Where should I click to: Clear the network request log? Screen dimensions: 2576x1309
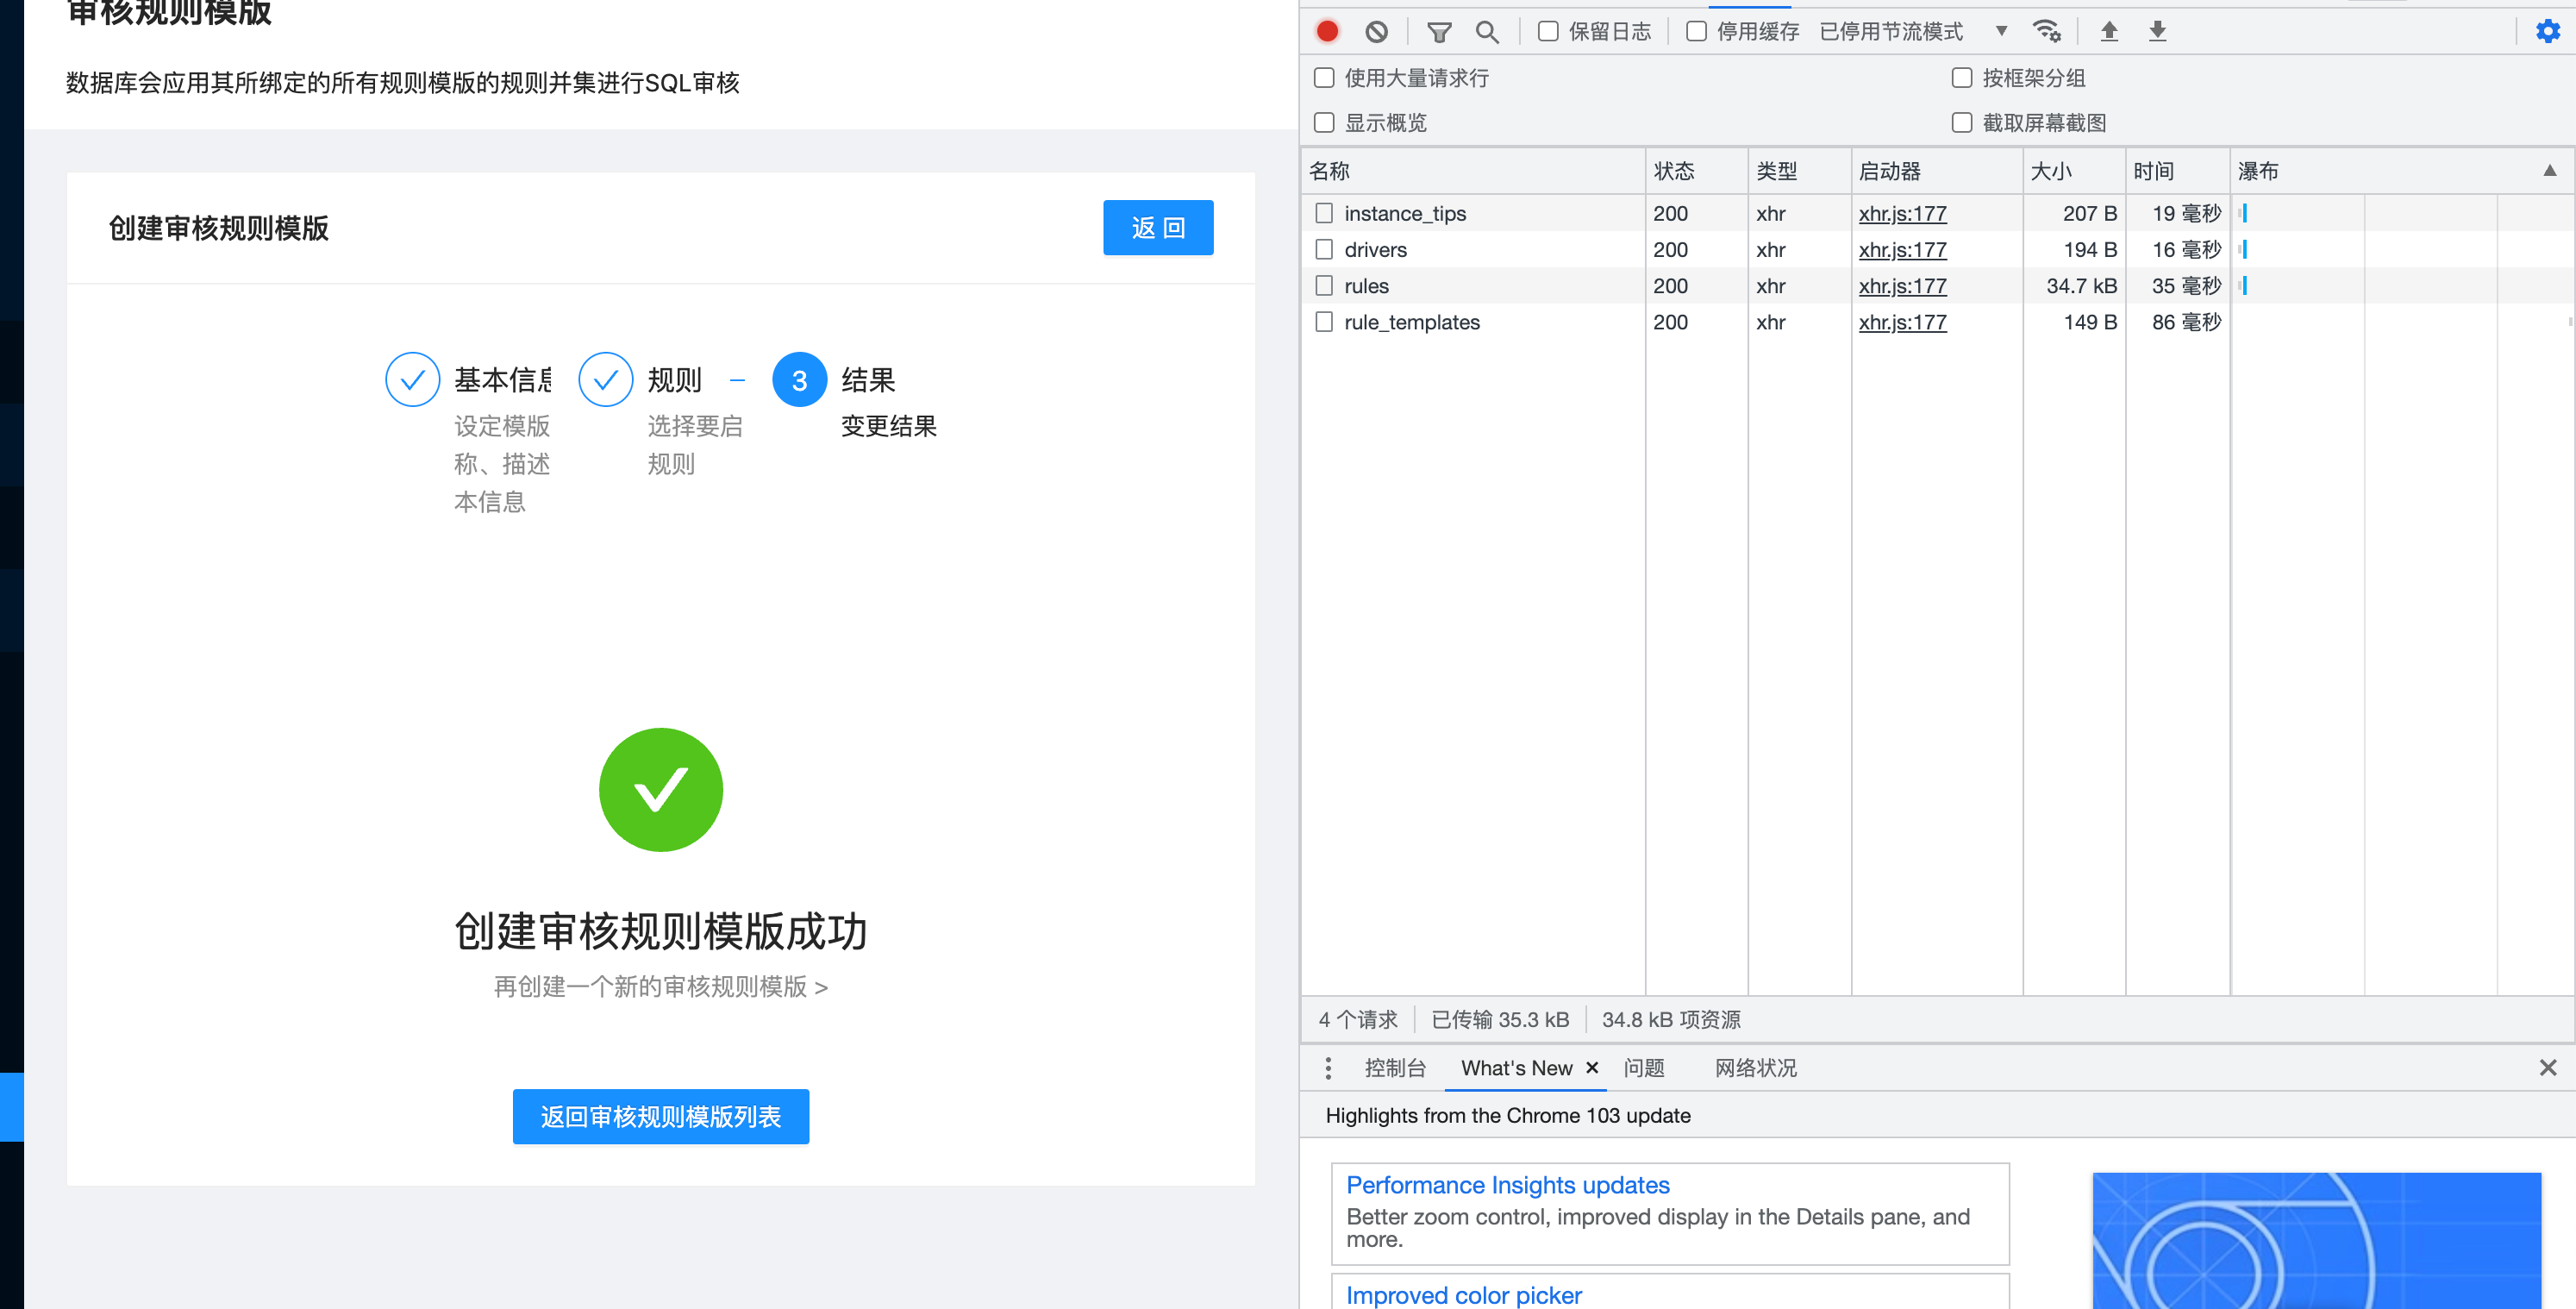1377,31
